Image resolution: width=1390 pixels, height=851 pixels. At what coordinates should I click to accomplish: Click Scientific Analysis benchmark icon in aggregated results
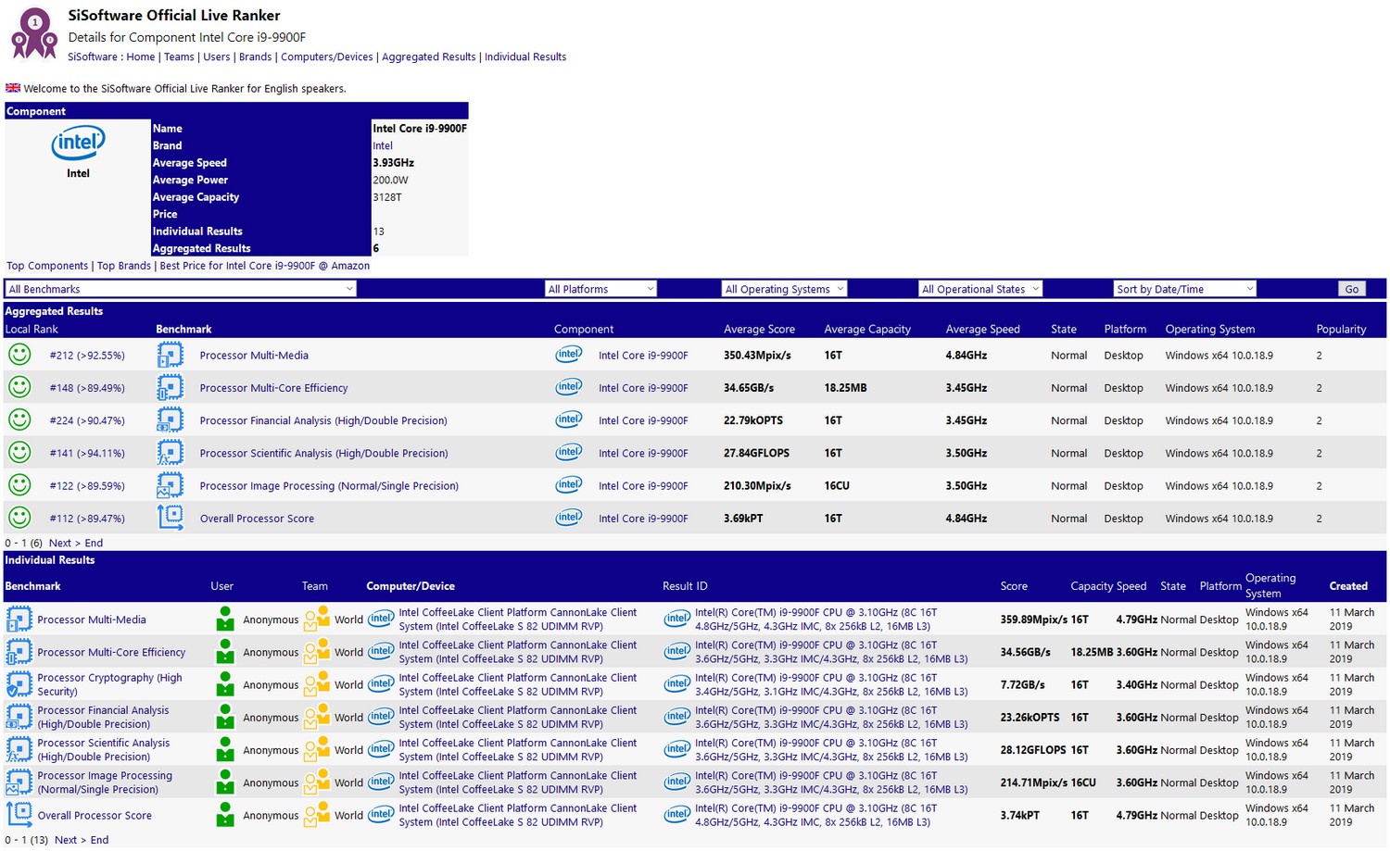pos(171,453)
